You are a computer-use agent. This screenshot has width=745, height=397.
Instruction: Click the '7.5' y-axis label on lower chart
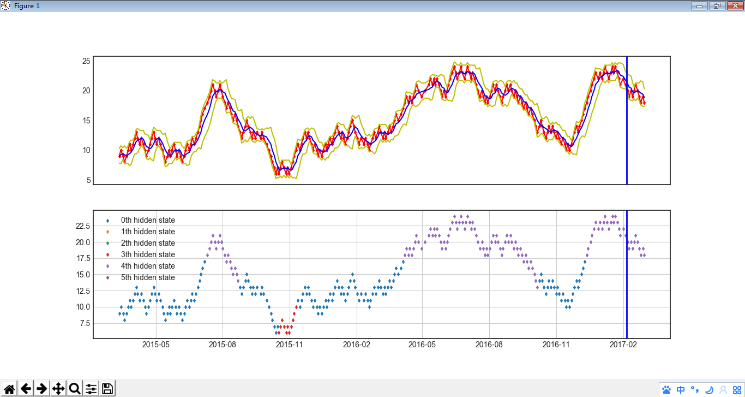click(x=85, y=323)
